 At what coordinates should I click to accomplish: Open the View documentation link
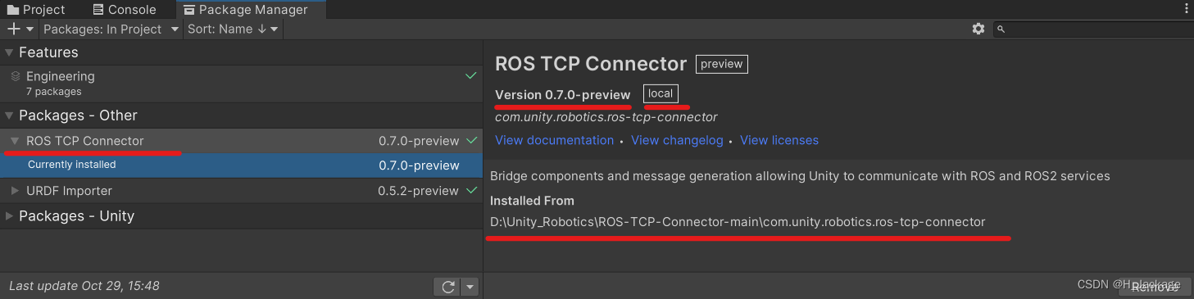click(554, 140)
